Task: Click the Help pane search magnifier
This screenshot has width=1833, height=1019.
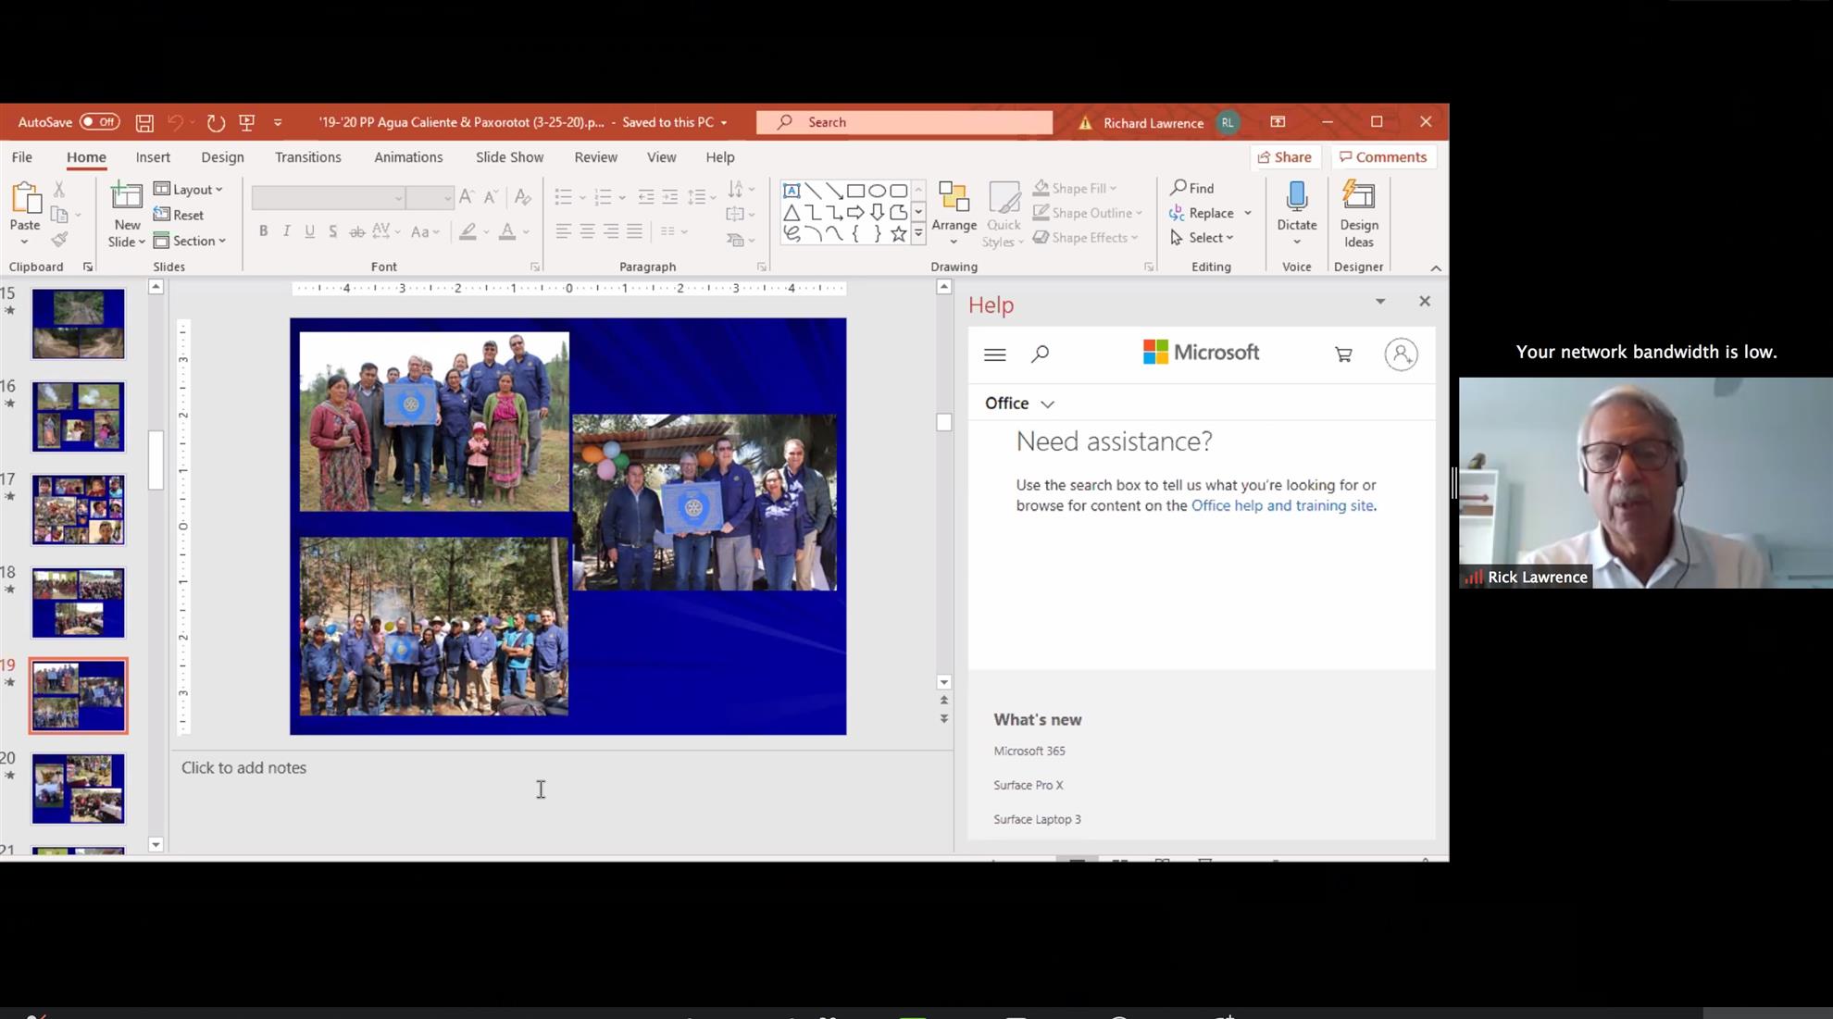Action: click(1040, 354)
